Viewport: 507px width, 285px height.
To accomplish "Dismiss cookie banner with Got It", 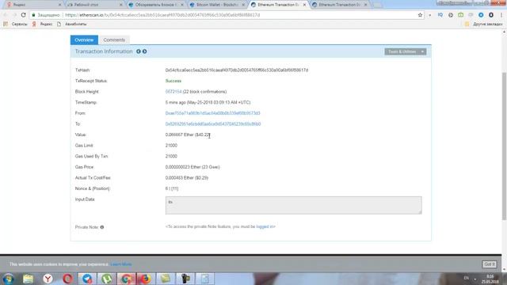I will point(490,264).
